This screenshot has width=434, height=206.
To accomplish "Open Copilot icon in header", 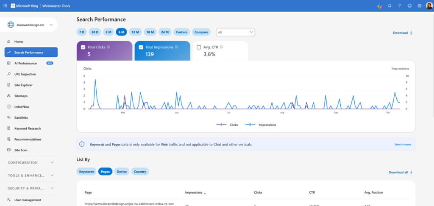I will coord(379,6).
